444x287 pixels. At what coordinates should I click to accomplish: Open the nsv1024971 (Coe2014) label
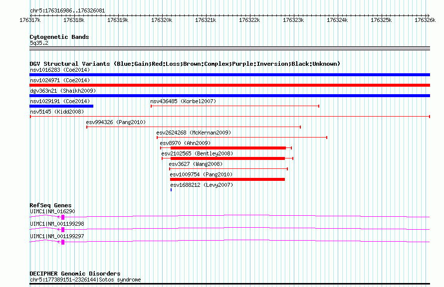(60, 80)
